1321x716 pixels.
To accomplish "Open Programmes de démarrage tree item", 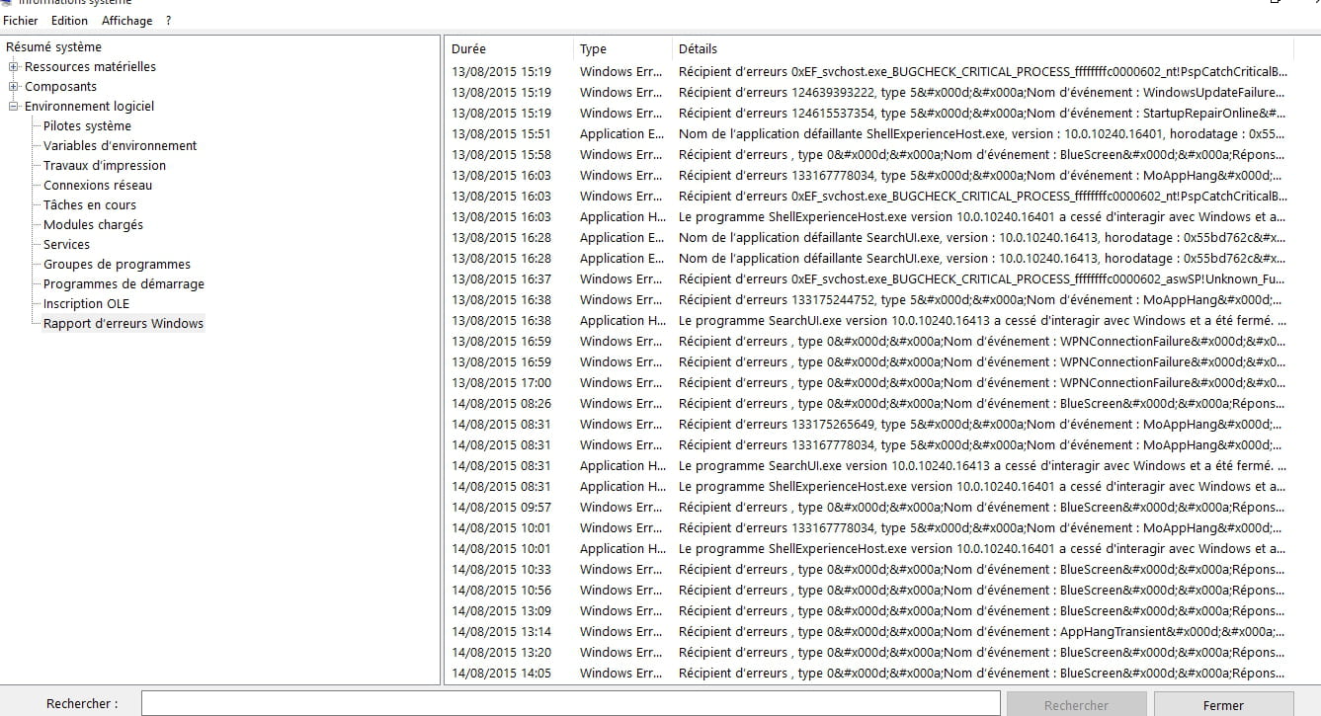I will [124, 284].
